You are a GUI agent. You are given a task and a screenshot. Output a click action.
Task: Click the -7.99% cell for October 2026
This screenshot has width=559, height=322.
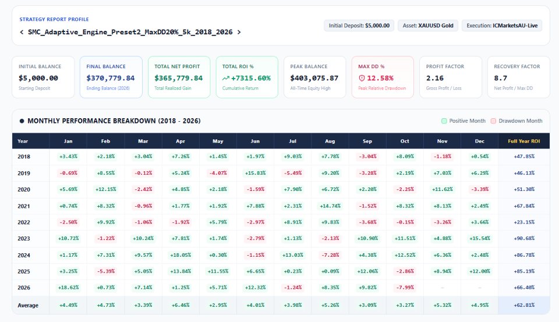click(405, 288)
